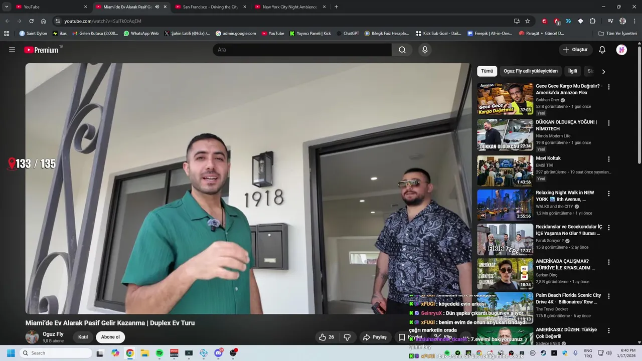Open the Windows Start menu
642x361 pixels.
(11, 353)
